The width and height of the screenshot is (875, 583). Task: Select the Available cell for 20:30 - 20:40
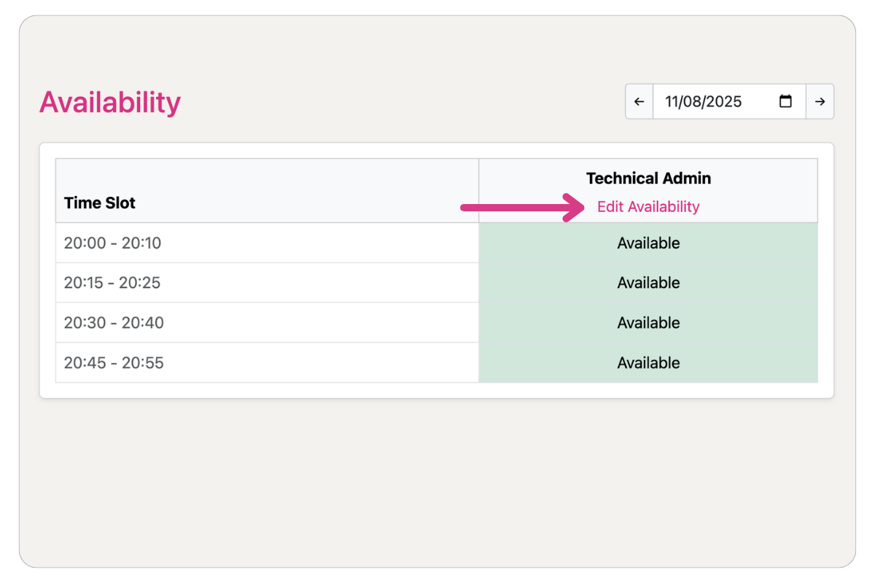coord(648,323)
